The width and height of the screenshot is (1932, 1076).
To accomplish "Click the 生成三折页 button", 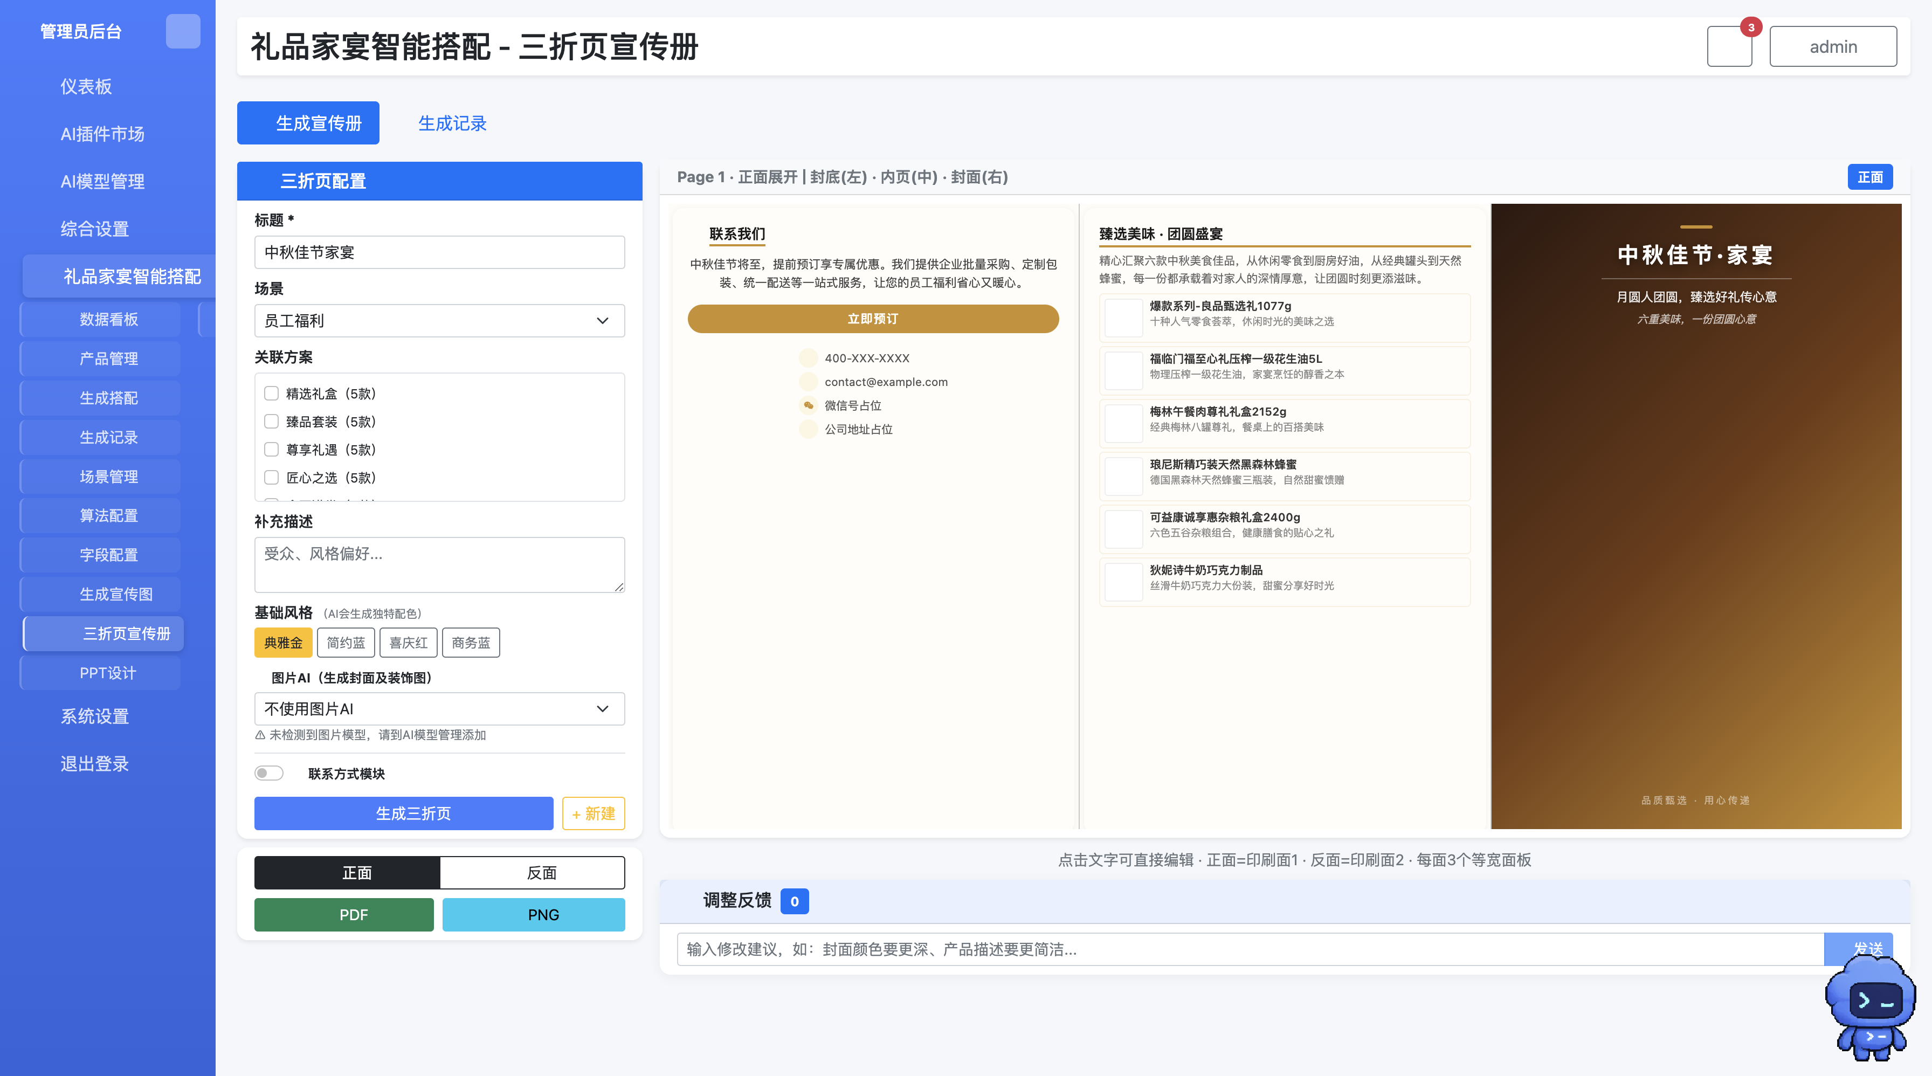I will click(404, 813).
